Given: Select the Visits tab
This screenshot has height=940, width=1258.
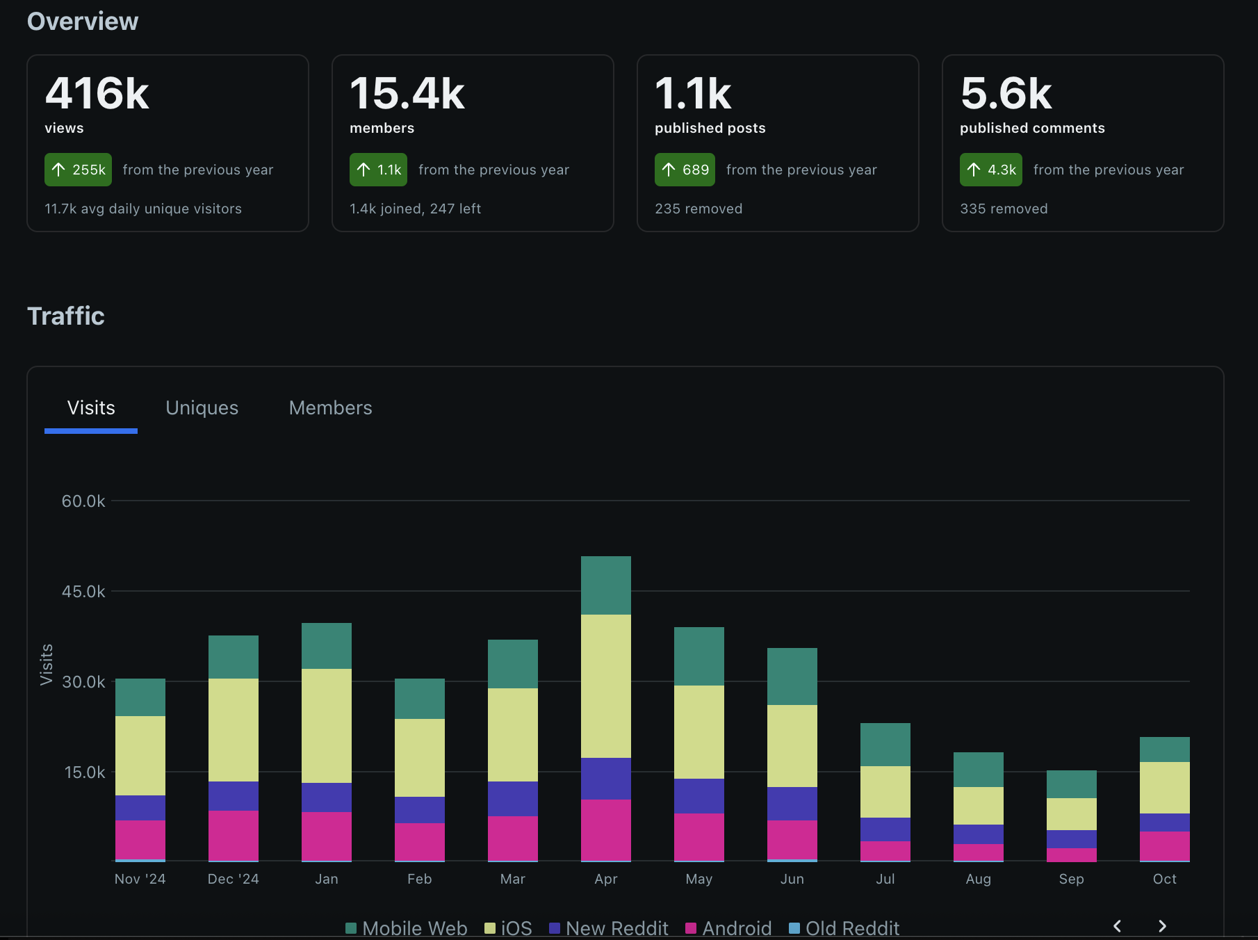Looking at the screenshot, I should pos(91,408).
